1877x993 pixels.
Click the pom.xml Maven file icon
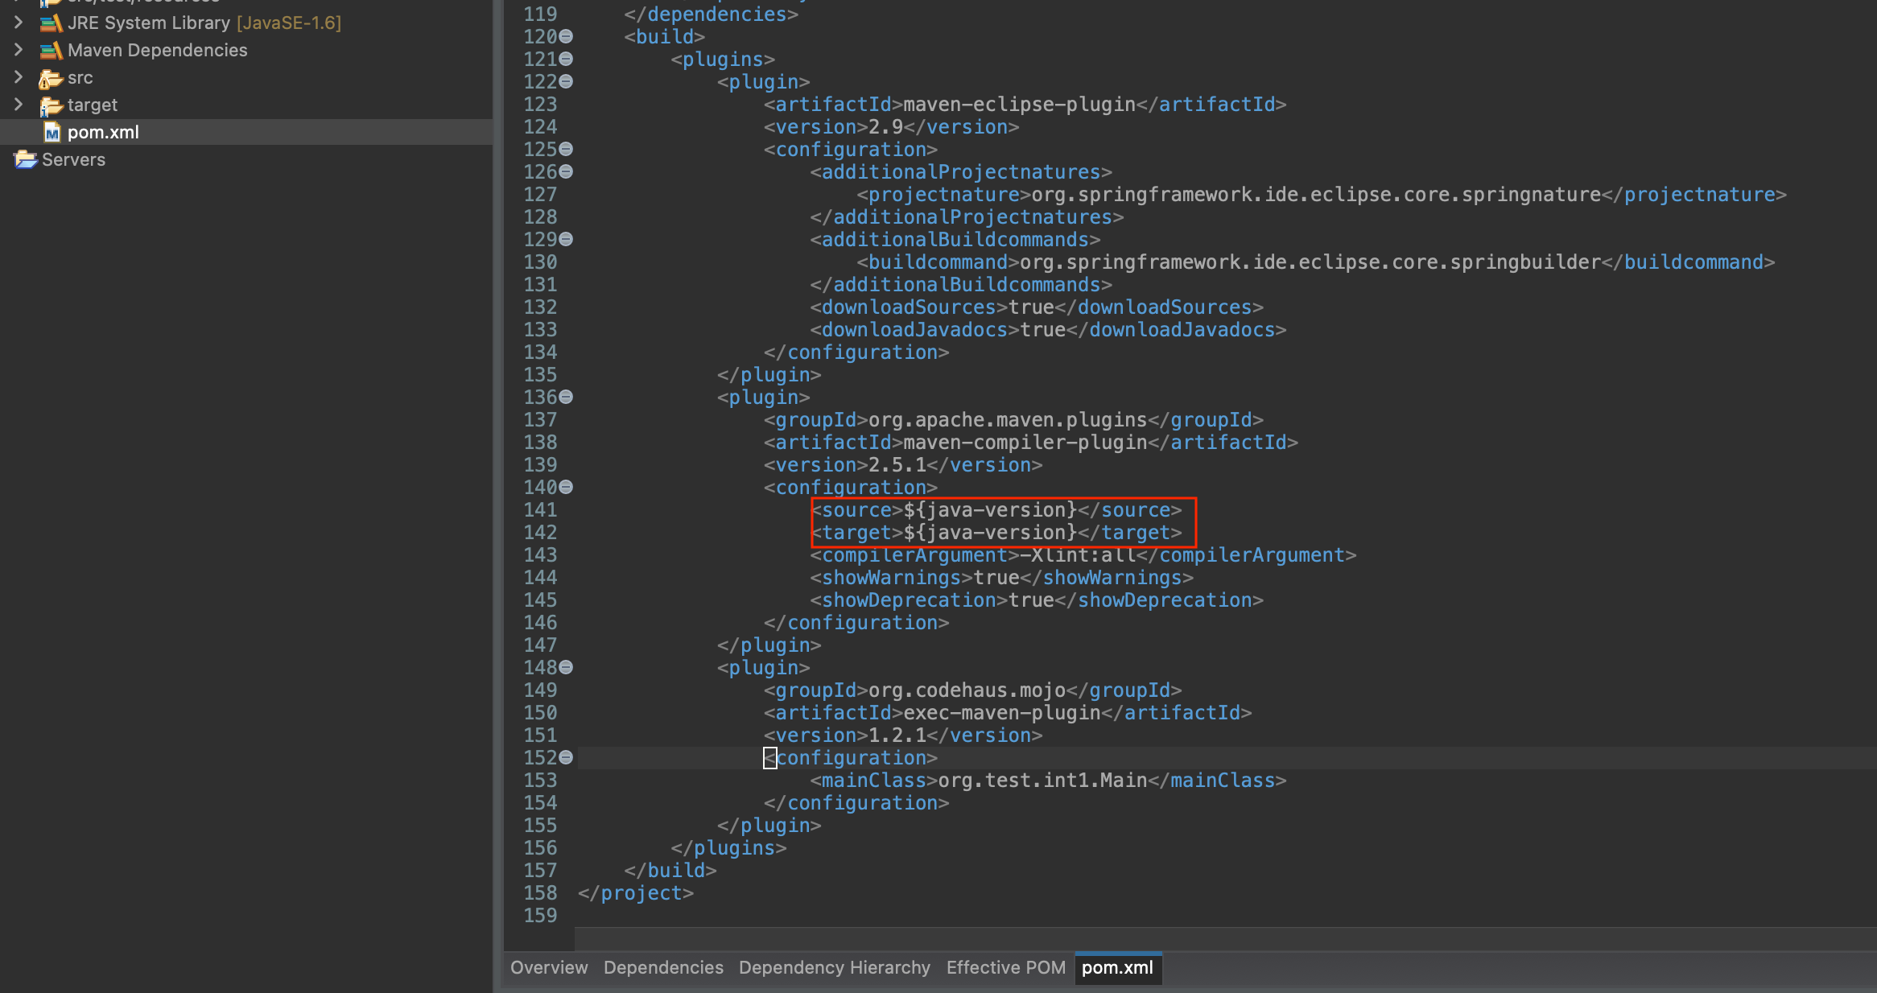coord(52,133)
